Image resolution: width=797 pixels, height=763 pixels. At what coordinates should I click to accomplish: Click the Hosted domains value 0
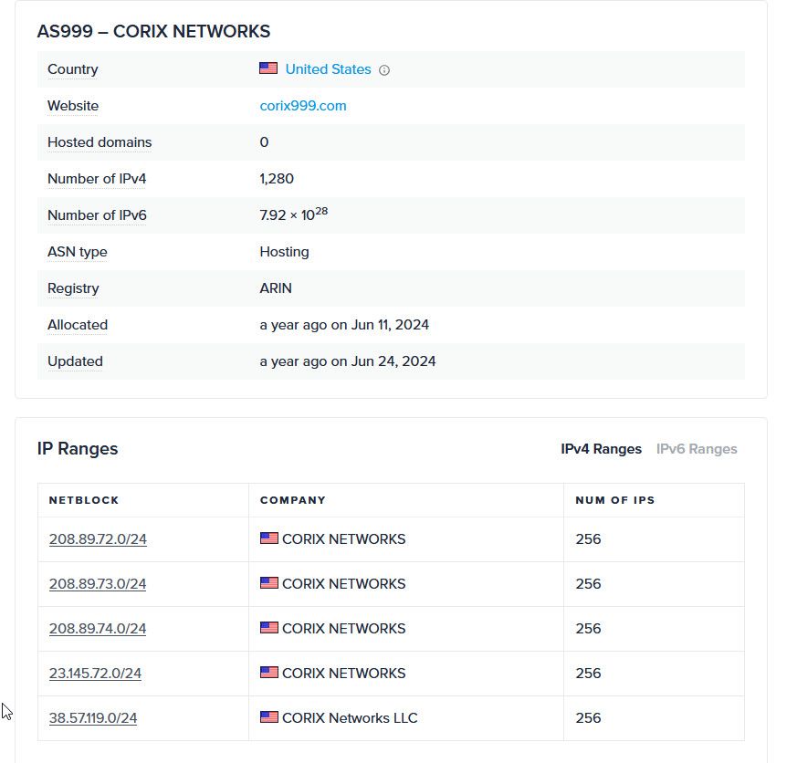[265, 142]
